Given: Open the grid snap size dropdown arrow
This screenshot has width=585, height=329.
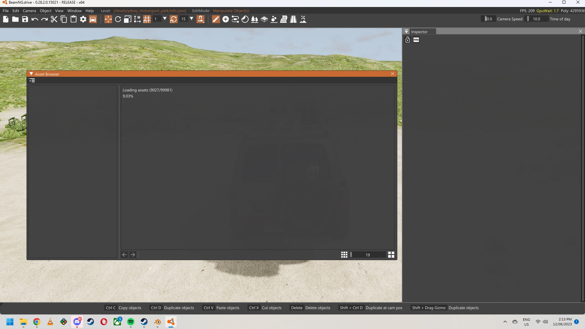Looking at the screenshot, I should (165, 19).
